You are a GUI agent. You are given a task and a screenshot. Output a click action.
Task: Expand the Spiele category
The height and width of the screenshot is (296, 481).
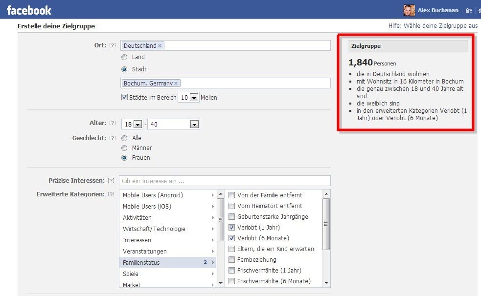click(x=168, y=274)
